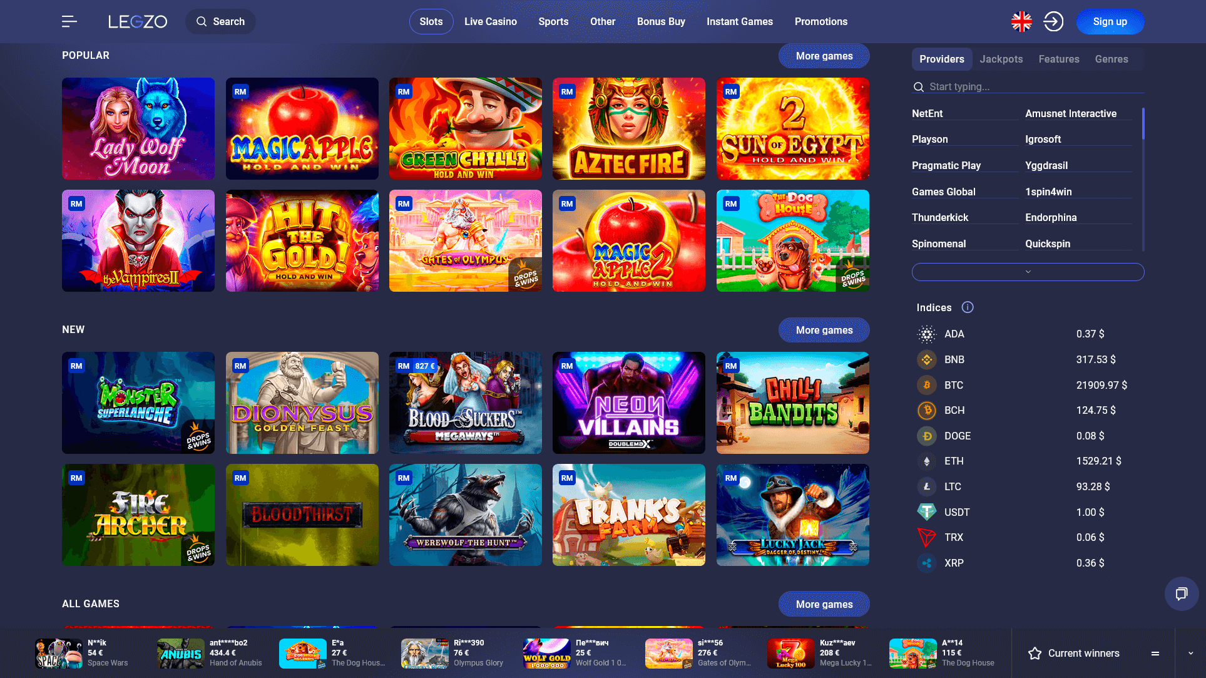This screenshot has width=1206, height=678.
Task: Open the hamburger menu icon
Action: 69,22
